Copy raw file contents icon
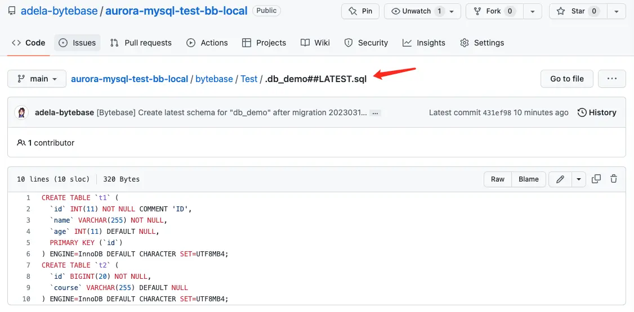Screen dimensions: 634x312 click(596, 179)
